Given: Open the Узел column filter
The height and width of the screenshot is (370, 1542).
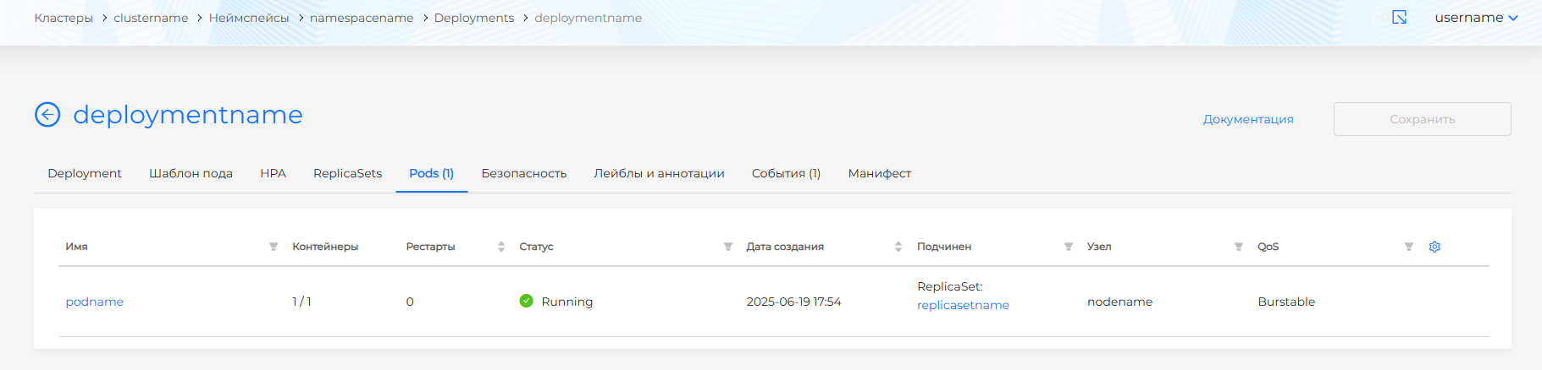Looking at the screenshot, I should click(x=1238, y=247).
